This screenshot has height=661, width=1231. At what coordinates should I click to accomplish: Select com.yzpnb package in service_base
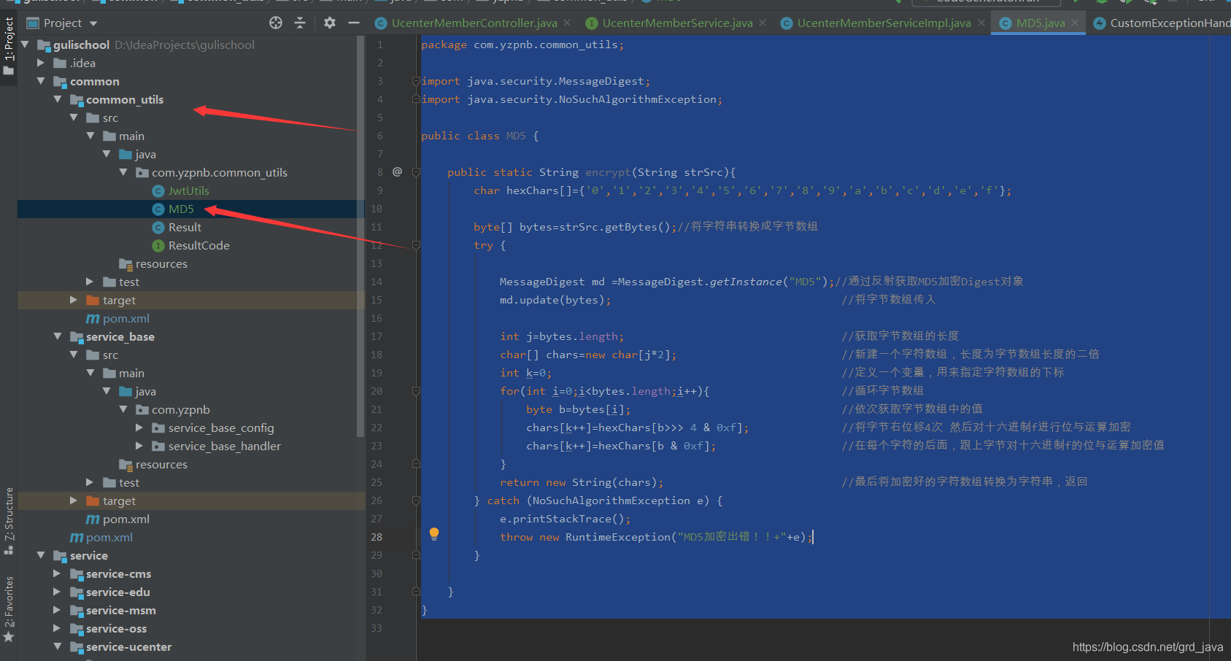pos(180,409)
